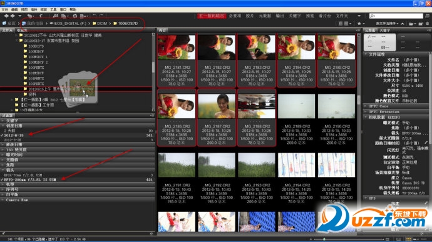Open the 文件 menu

click(x=4, y=9)
